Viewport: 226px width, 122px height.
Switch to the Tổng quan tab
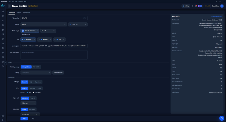pos(12,13)
